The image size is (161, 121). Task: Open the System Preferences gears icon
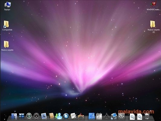click(121, 116)
